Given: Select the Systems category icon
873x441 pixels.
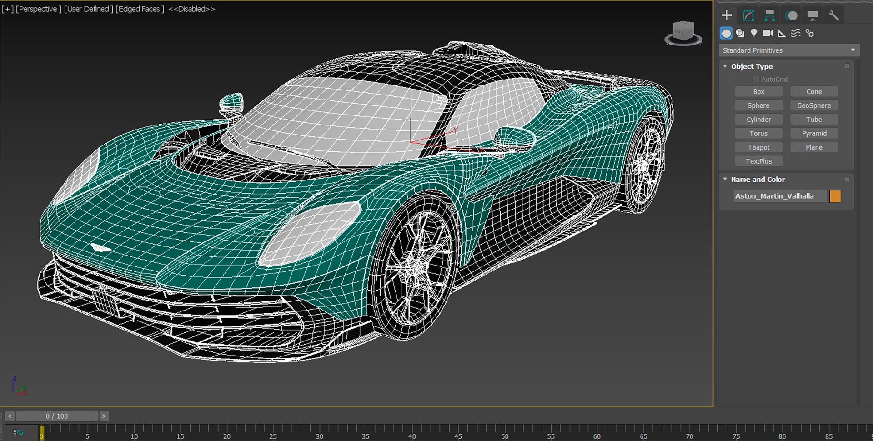Looking at the screenshot, I should coord(810,33).
